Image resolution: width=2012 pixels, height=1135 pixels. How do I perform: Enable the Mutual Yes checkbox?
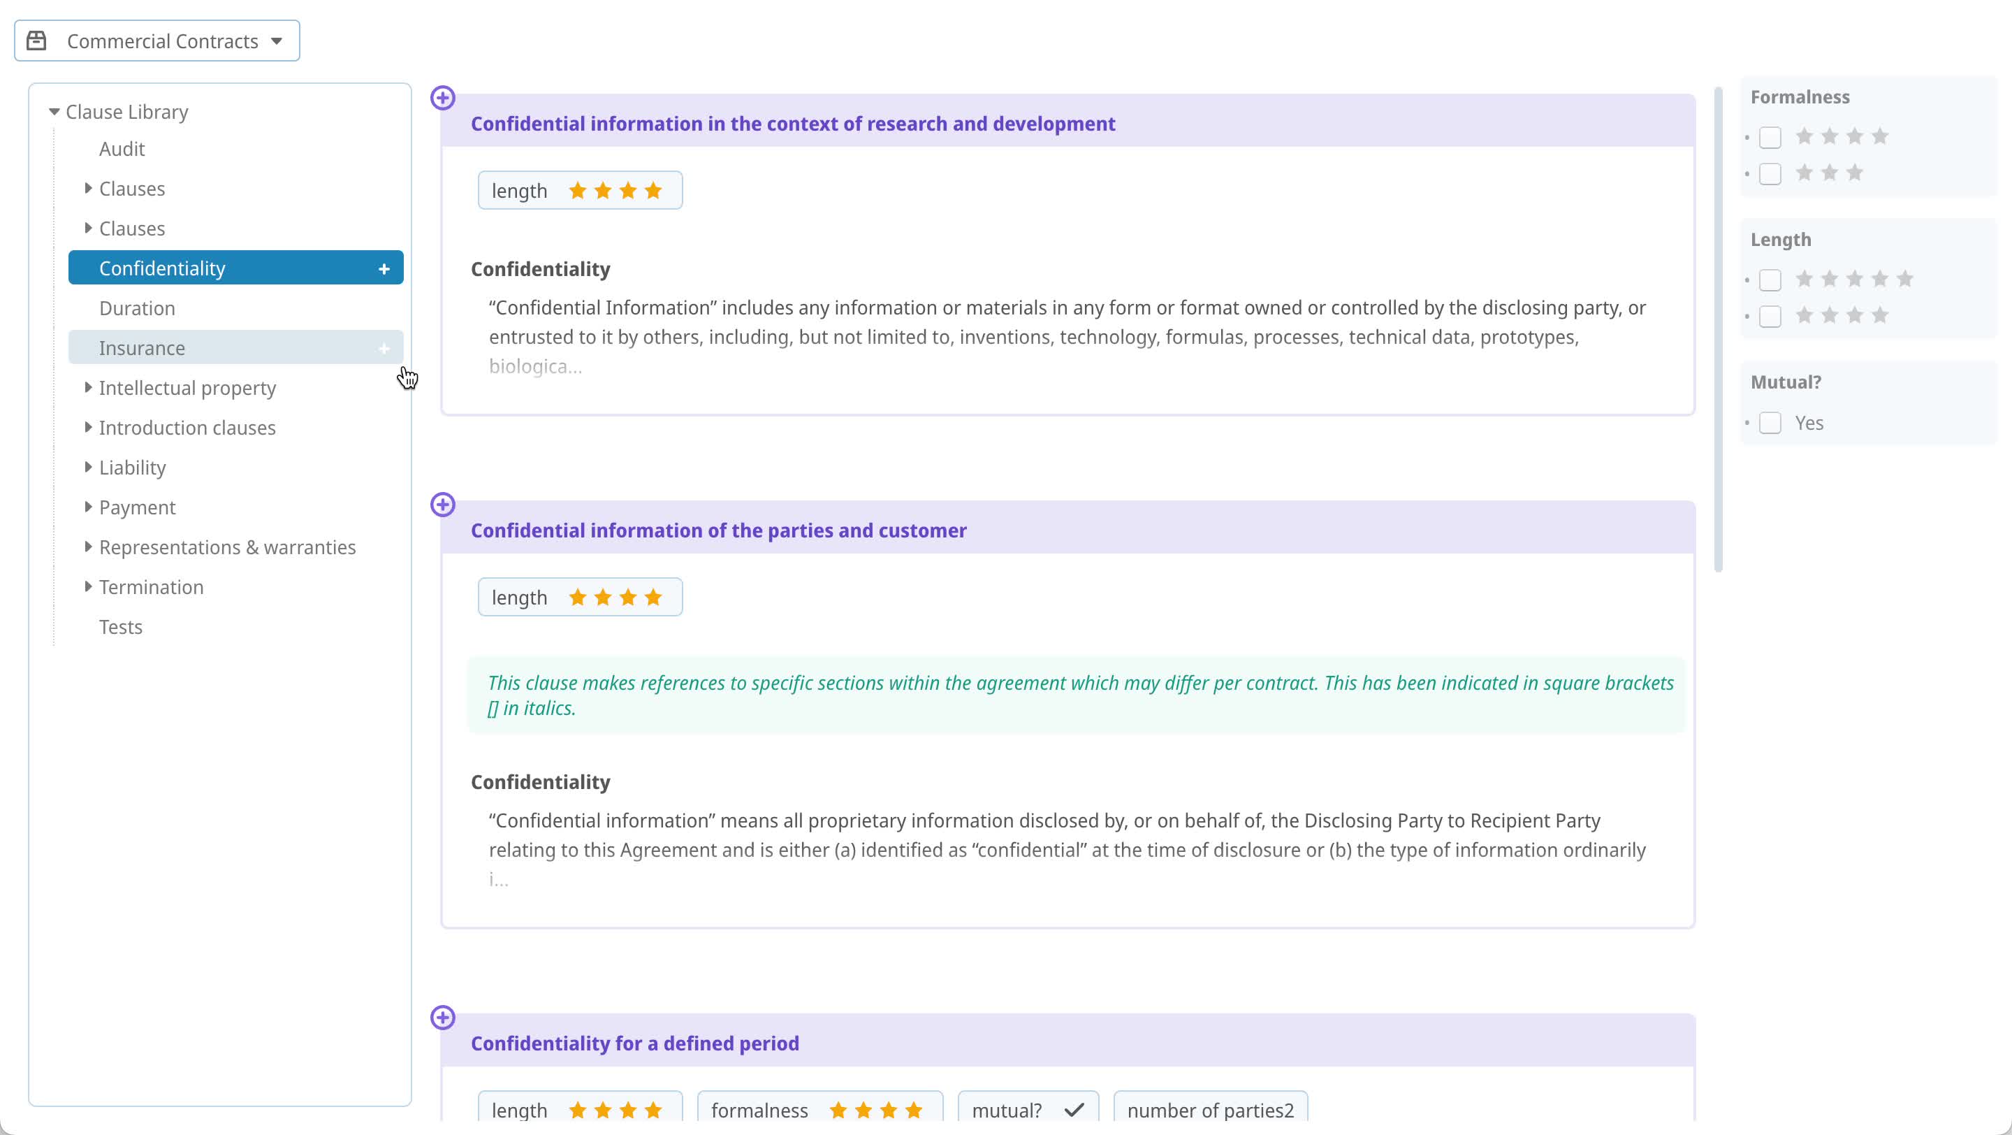point(1770,423)
